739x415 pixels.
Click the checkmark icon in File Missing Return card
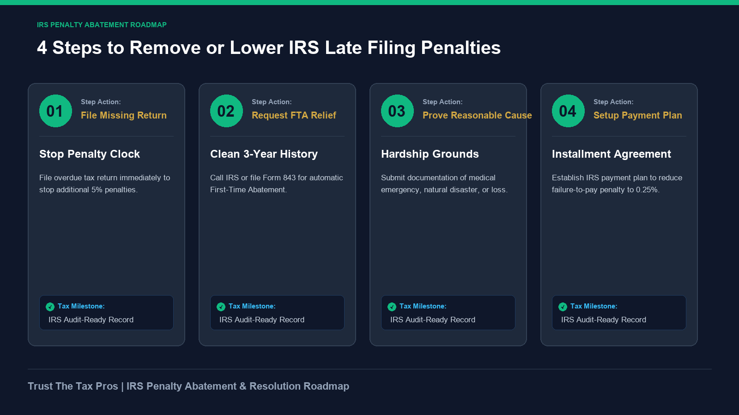50,307
